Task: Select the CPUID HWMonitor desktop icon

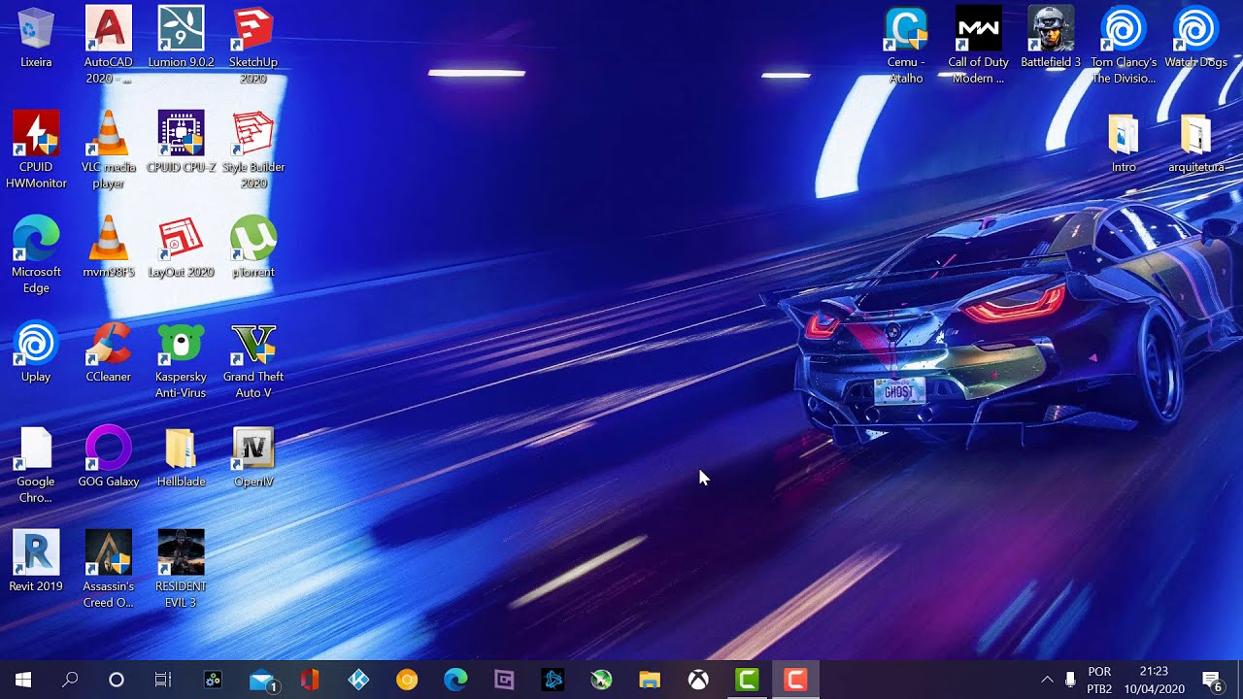Action: [36, 150]
